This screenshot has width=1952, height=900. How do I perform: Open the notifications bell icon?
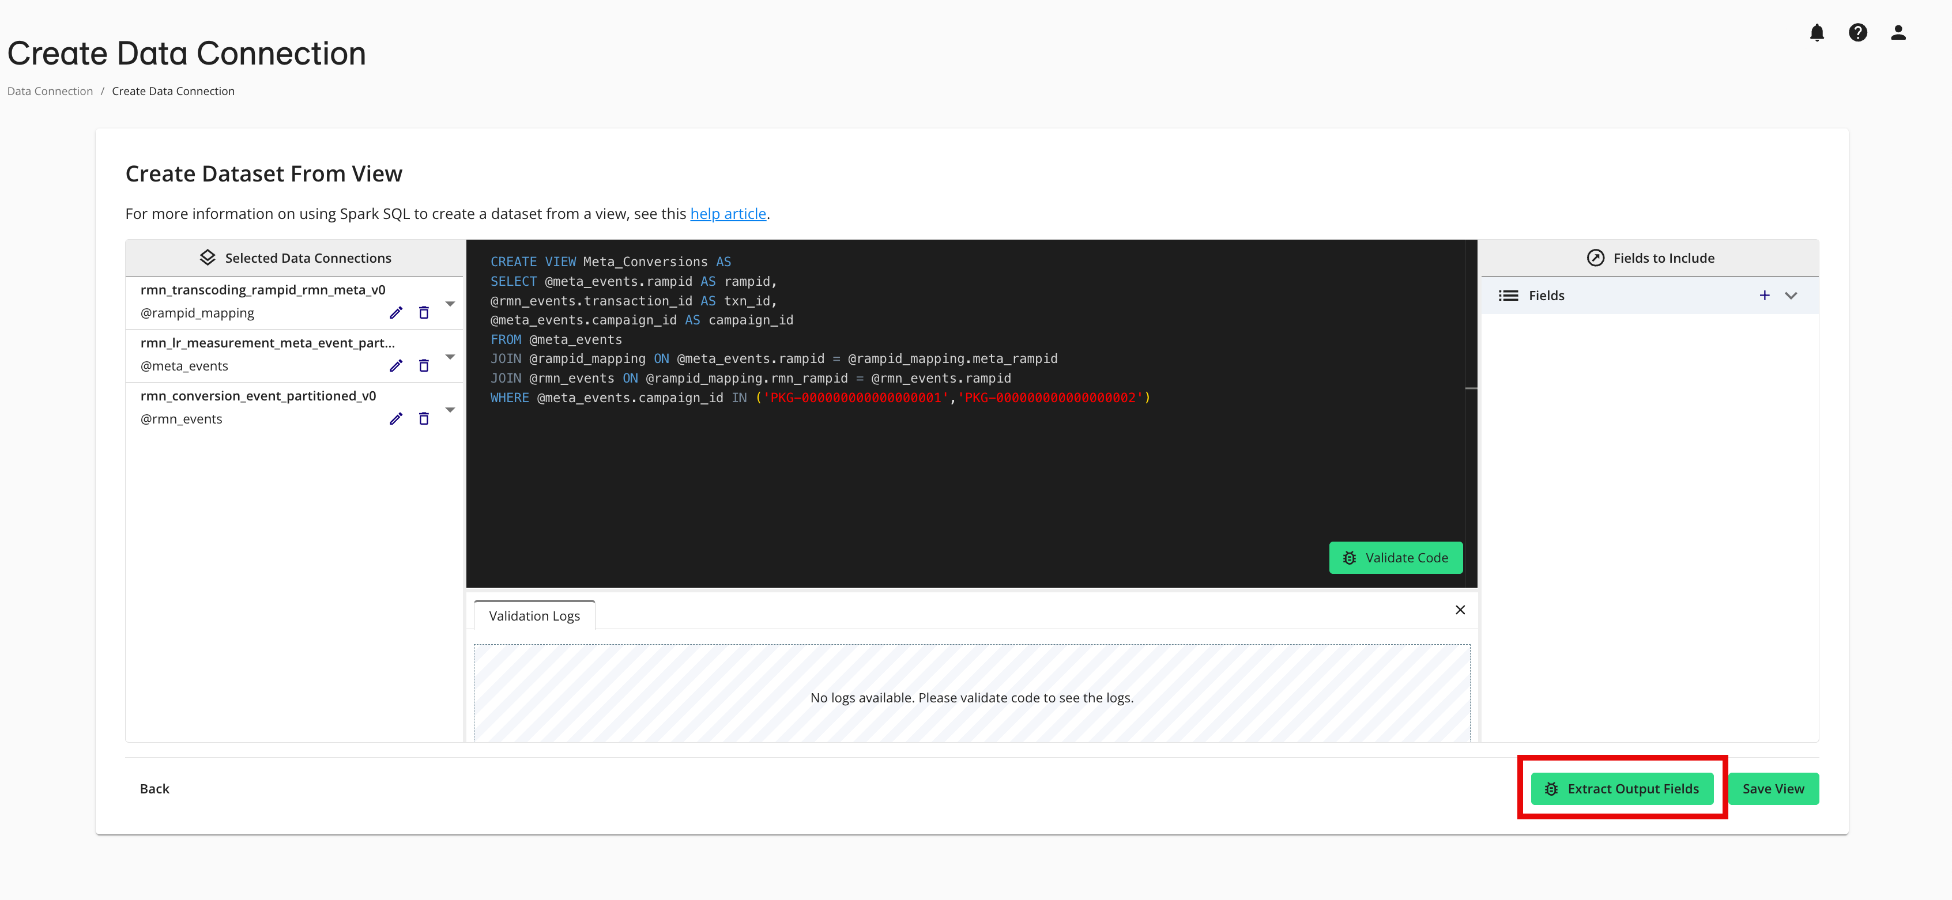pos(1817,32)
